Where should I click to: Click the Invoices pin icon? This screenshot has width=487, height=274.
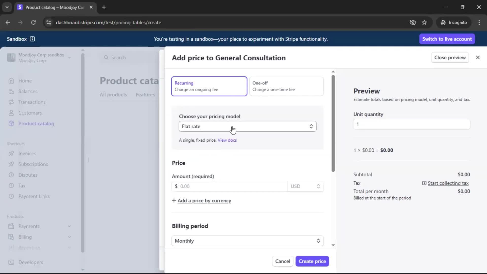pyautogui.click(x=11, y=153)
